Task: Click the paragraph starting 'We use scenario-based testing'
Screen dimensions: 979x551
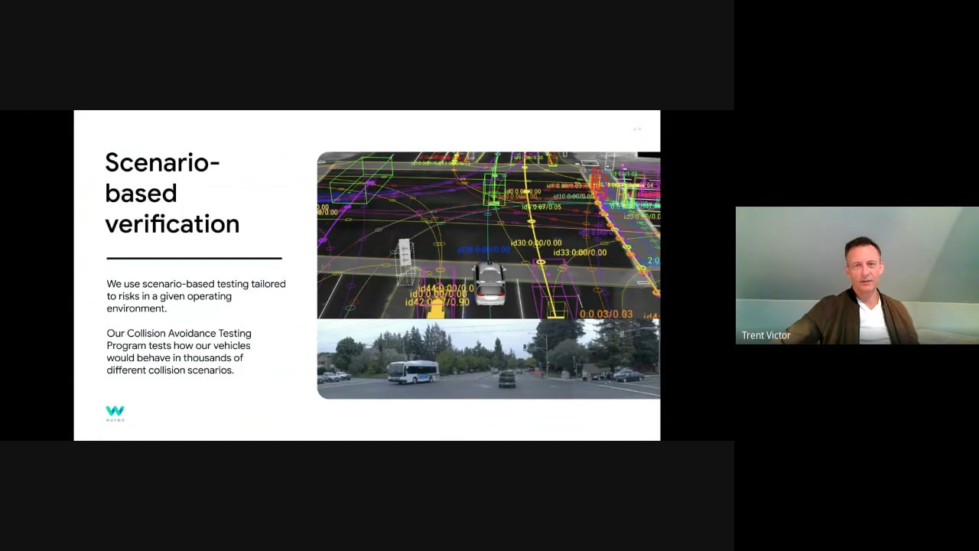Action: pos(196,296)
